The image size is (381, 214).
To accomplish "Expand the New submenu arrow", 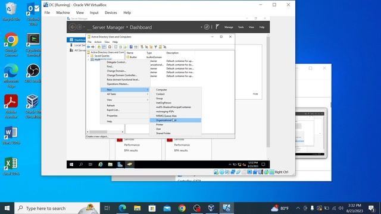I will (147, 90).
